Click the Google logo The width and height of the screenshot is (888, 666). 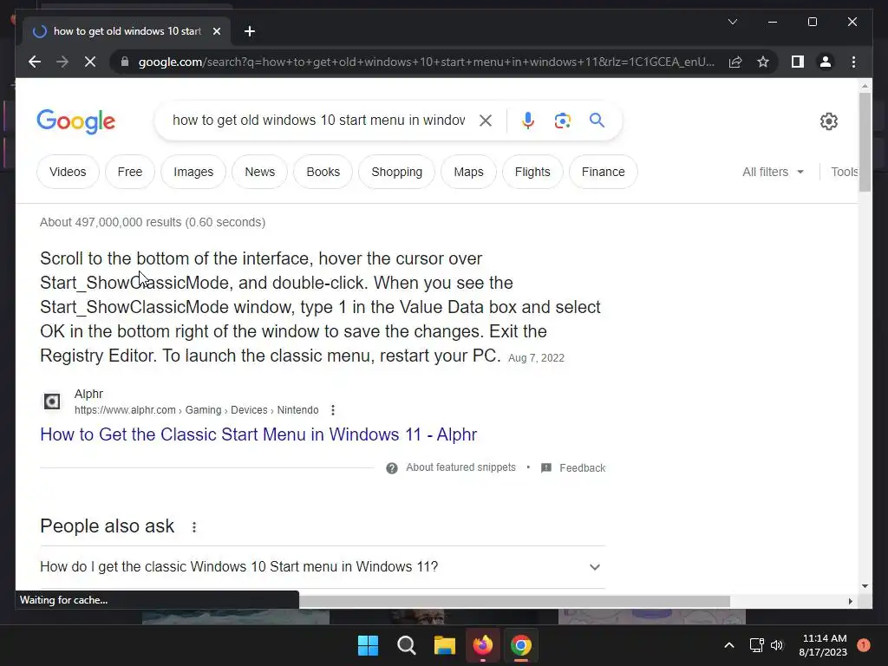[x=76, y=121]
